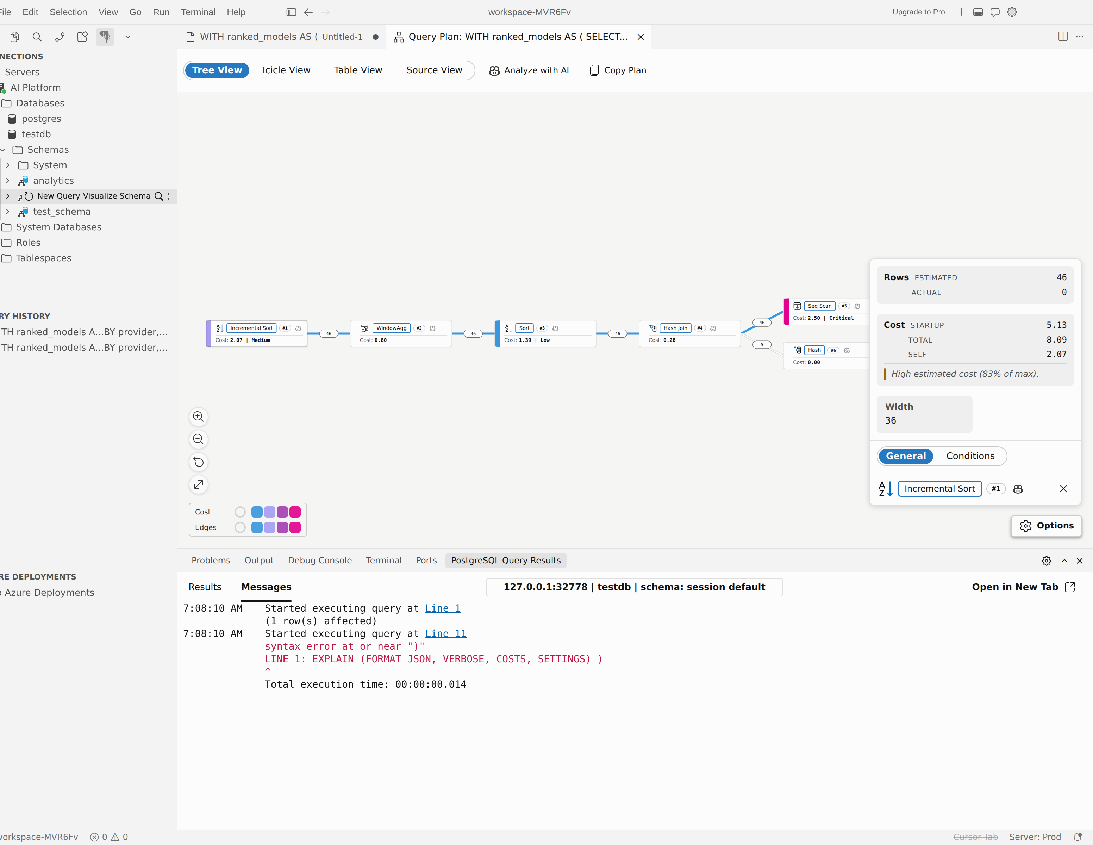
Task: Click the refresh icon on New Query Visualize Schema row
Action: pos(29,196)
